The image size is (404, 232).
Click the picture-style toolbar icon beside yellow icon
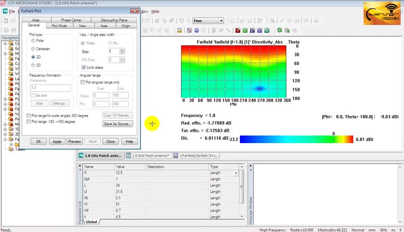click(x=189, y=30)
